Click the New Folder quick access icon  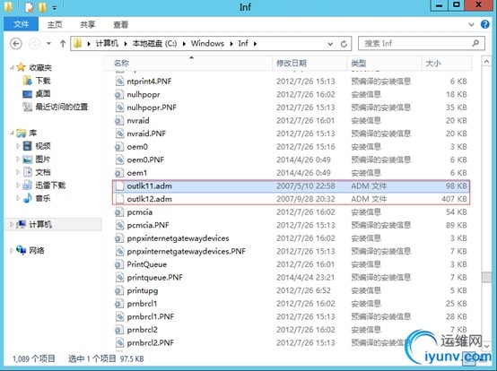(x=42, y=7)
